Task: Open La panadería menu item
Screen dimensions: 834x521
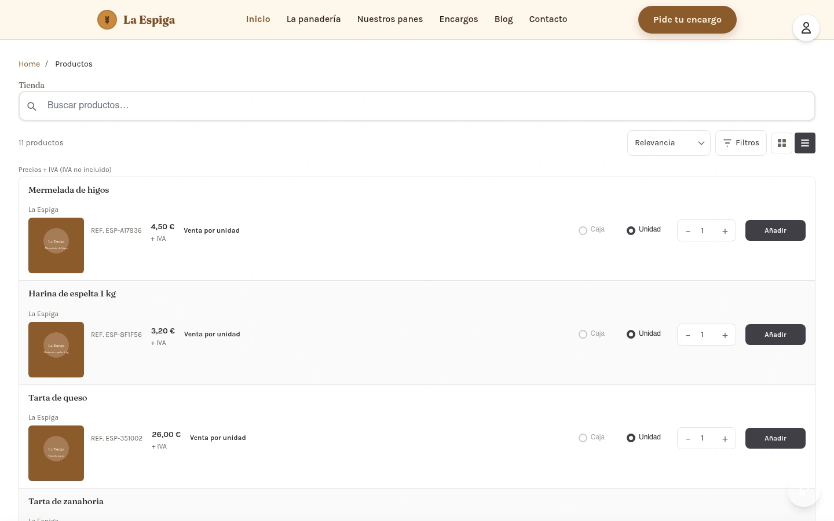Action: [x=314, y=19]
